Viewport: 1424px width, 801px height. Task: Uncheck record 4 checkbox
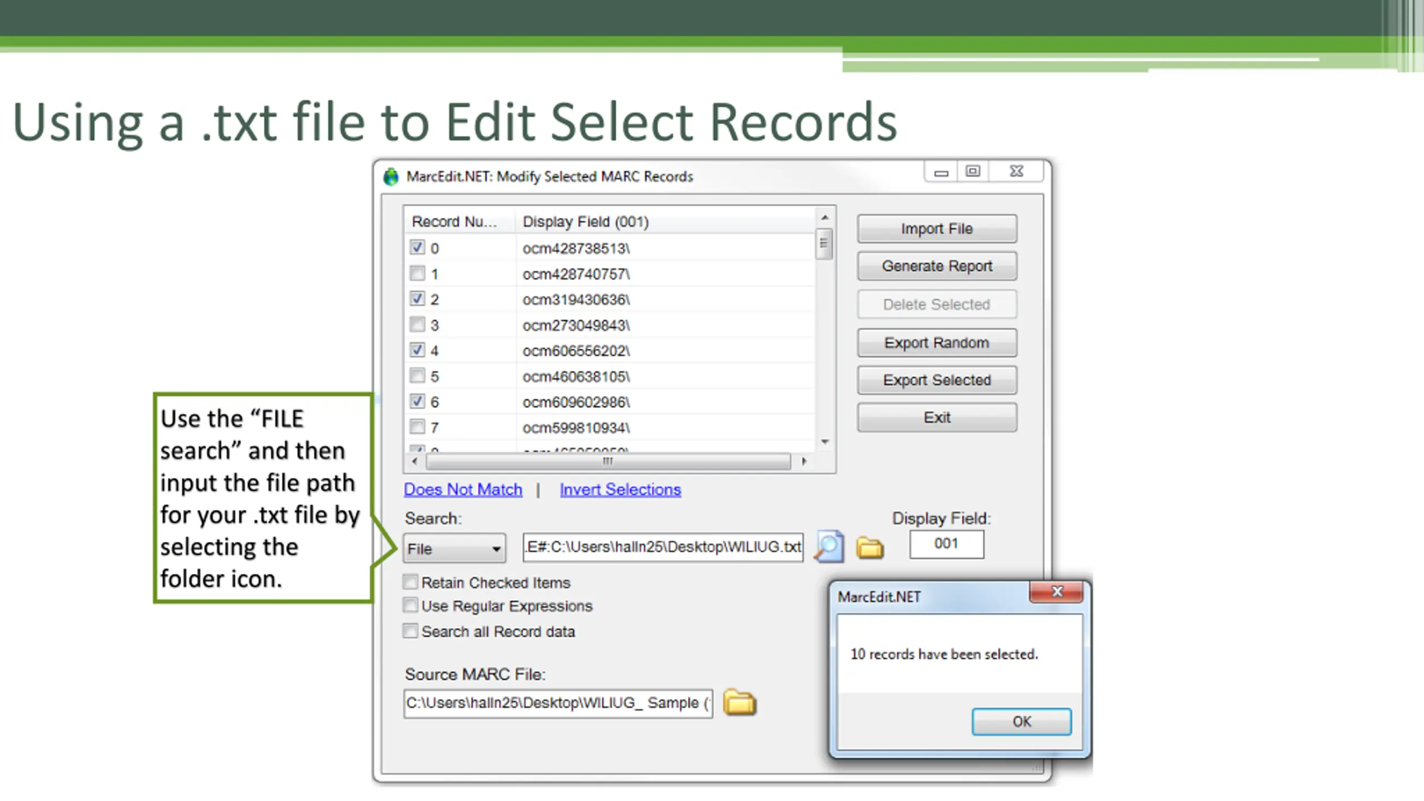(x=417, y=349)
